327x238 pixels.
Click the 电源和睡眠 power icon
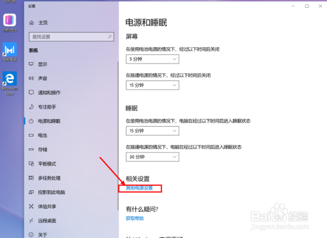point(31,121)
